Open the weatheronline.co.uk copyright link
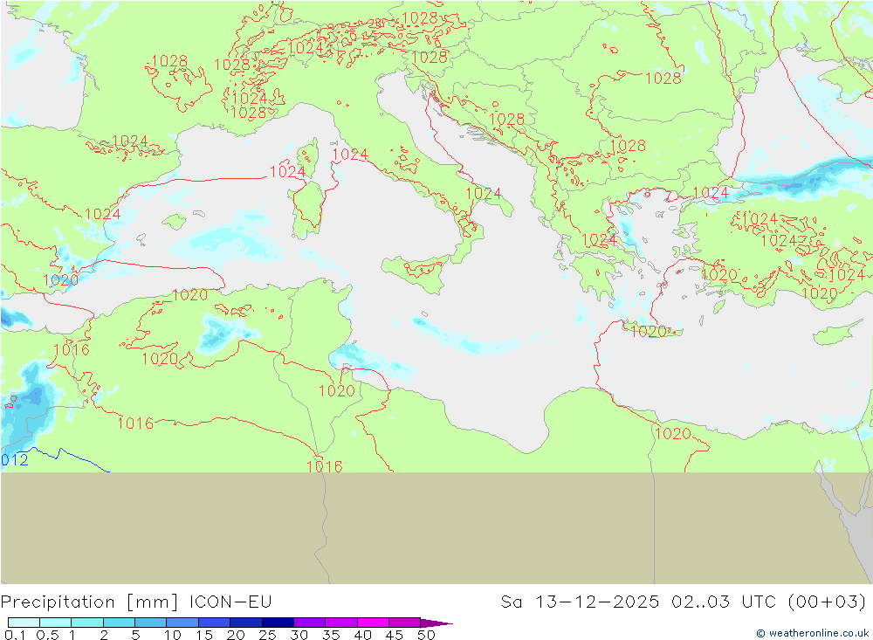Viewport: 873px width, 640px height. pos(813,633)
